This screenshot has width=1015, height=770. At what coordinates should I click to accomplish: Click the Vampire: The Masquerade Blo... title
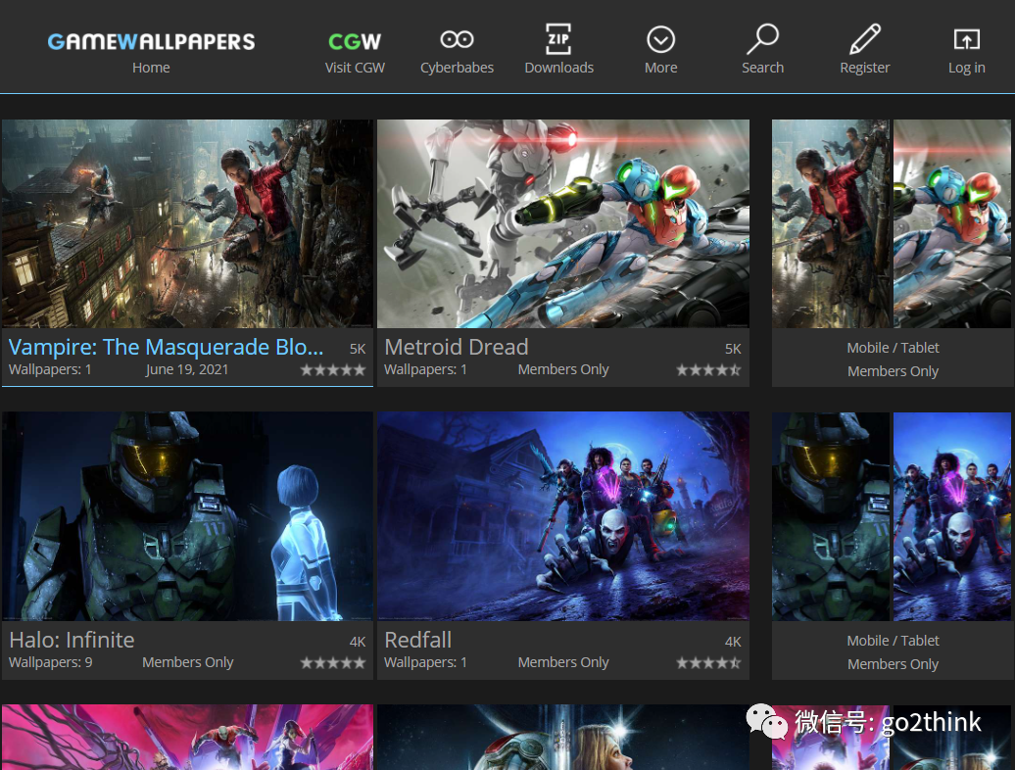(x=166, y=347)
